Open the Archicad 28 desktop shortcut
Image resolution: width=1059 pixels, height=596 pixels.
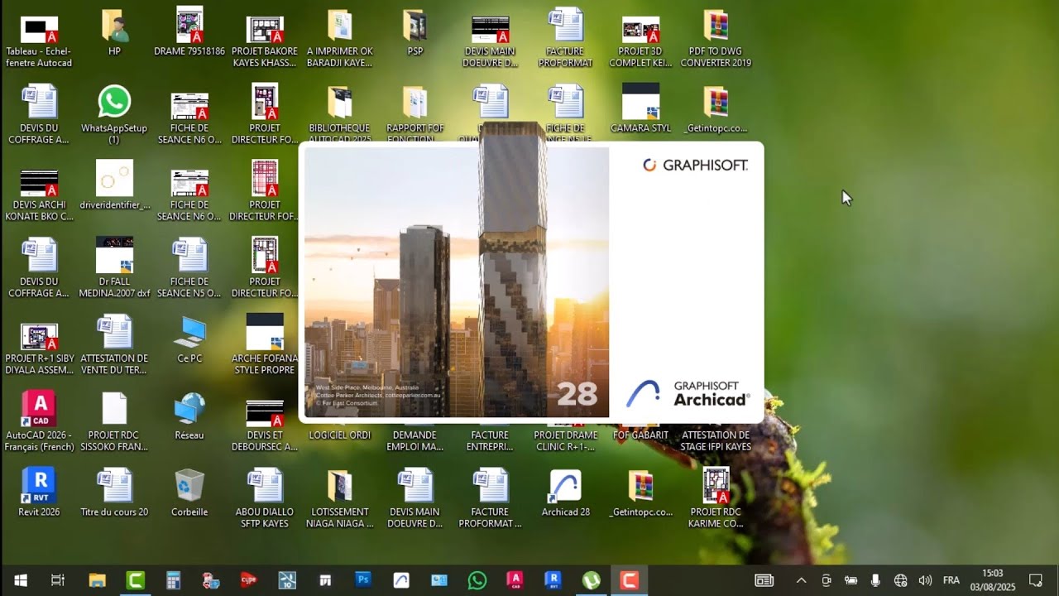click(566, 493)
